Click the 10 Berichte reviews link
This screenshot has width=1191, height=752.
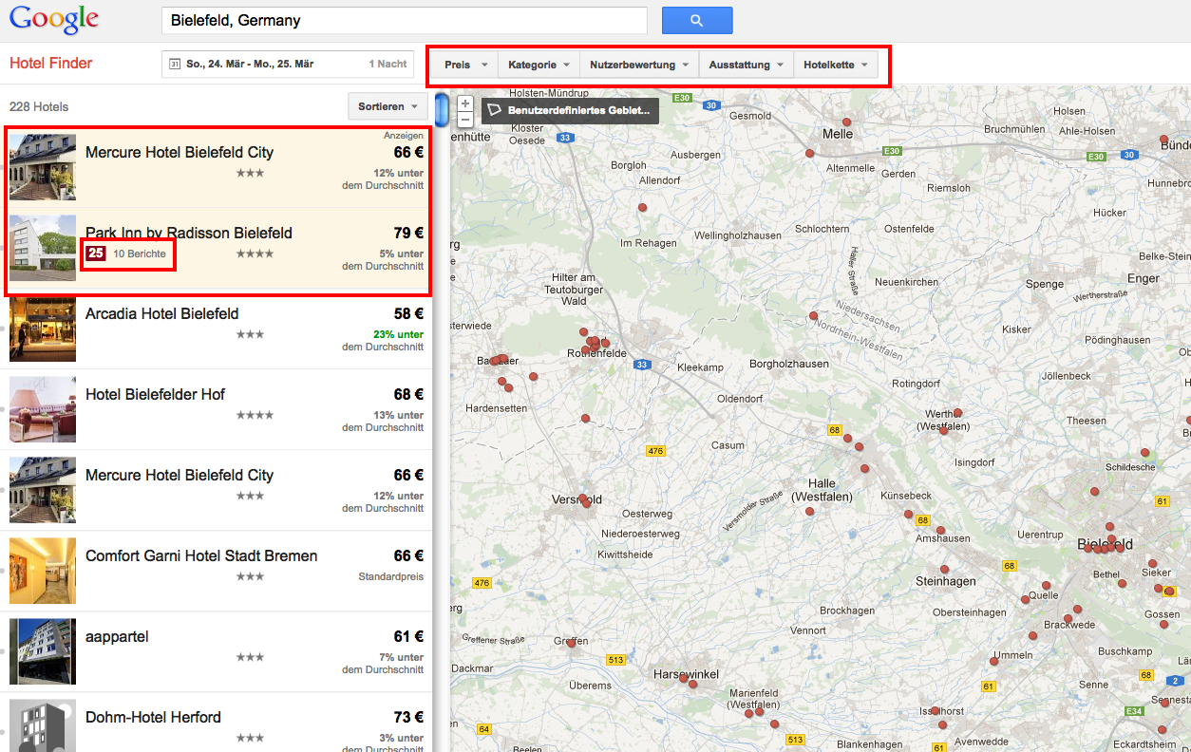[x=140, y=254]
